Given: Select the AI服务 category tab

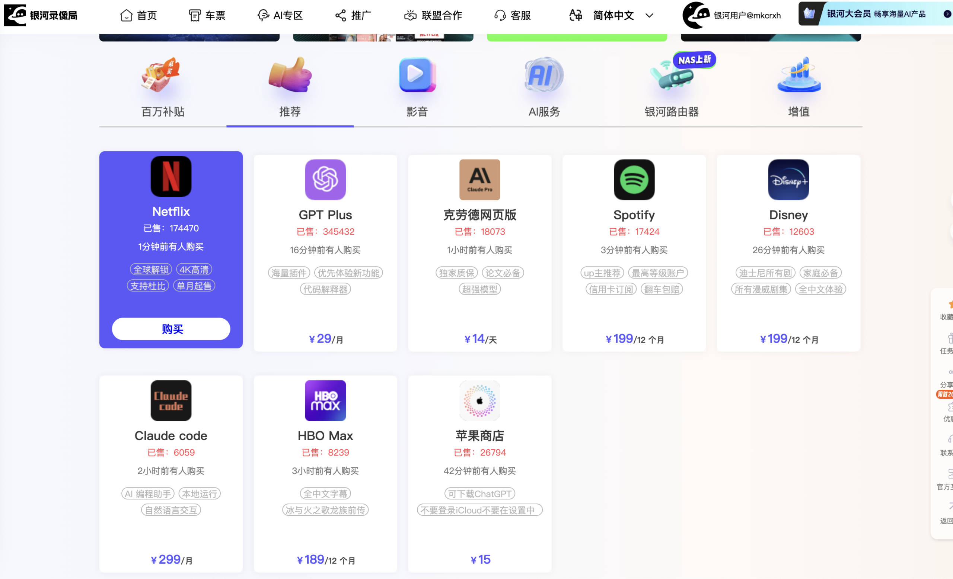Looking at the screenshot, I should click(x=544, y=87).
